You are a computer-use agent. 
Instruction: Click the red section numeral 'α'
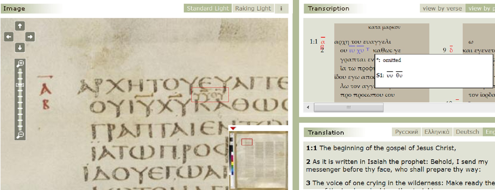click(323, 41)
